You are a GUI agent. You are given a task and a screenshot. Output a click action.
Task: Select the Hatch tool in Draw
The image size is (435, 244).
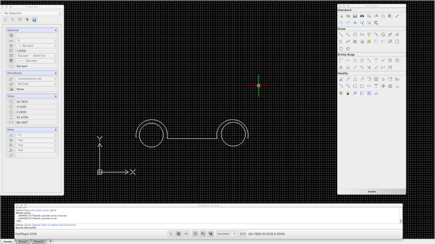pos(355,41)
